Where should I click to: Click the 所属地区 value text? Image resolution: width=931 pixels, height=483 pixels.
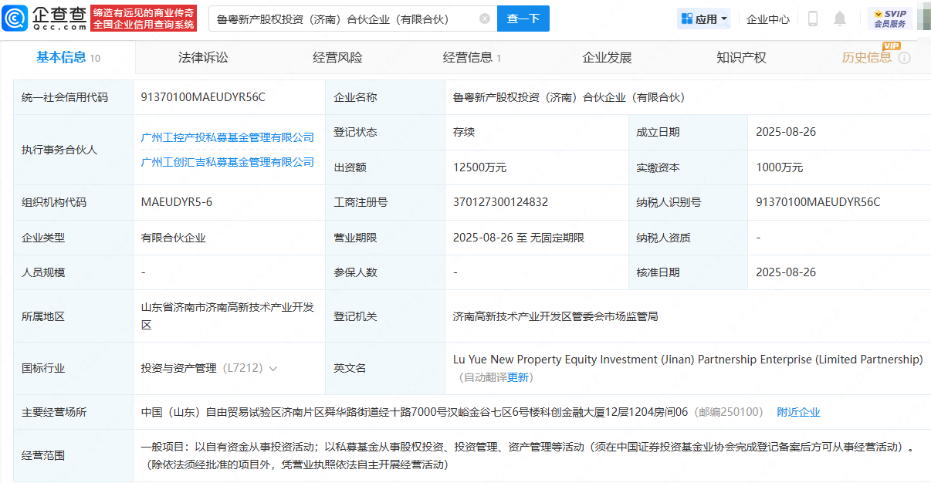(228, 316)
